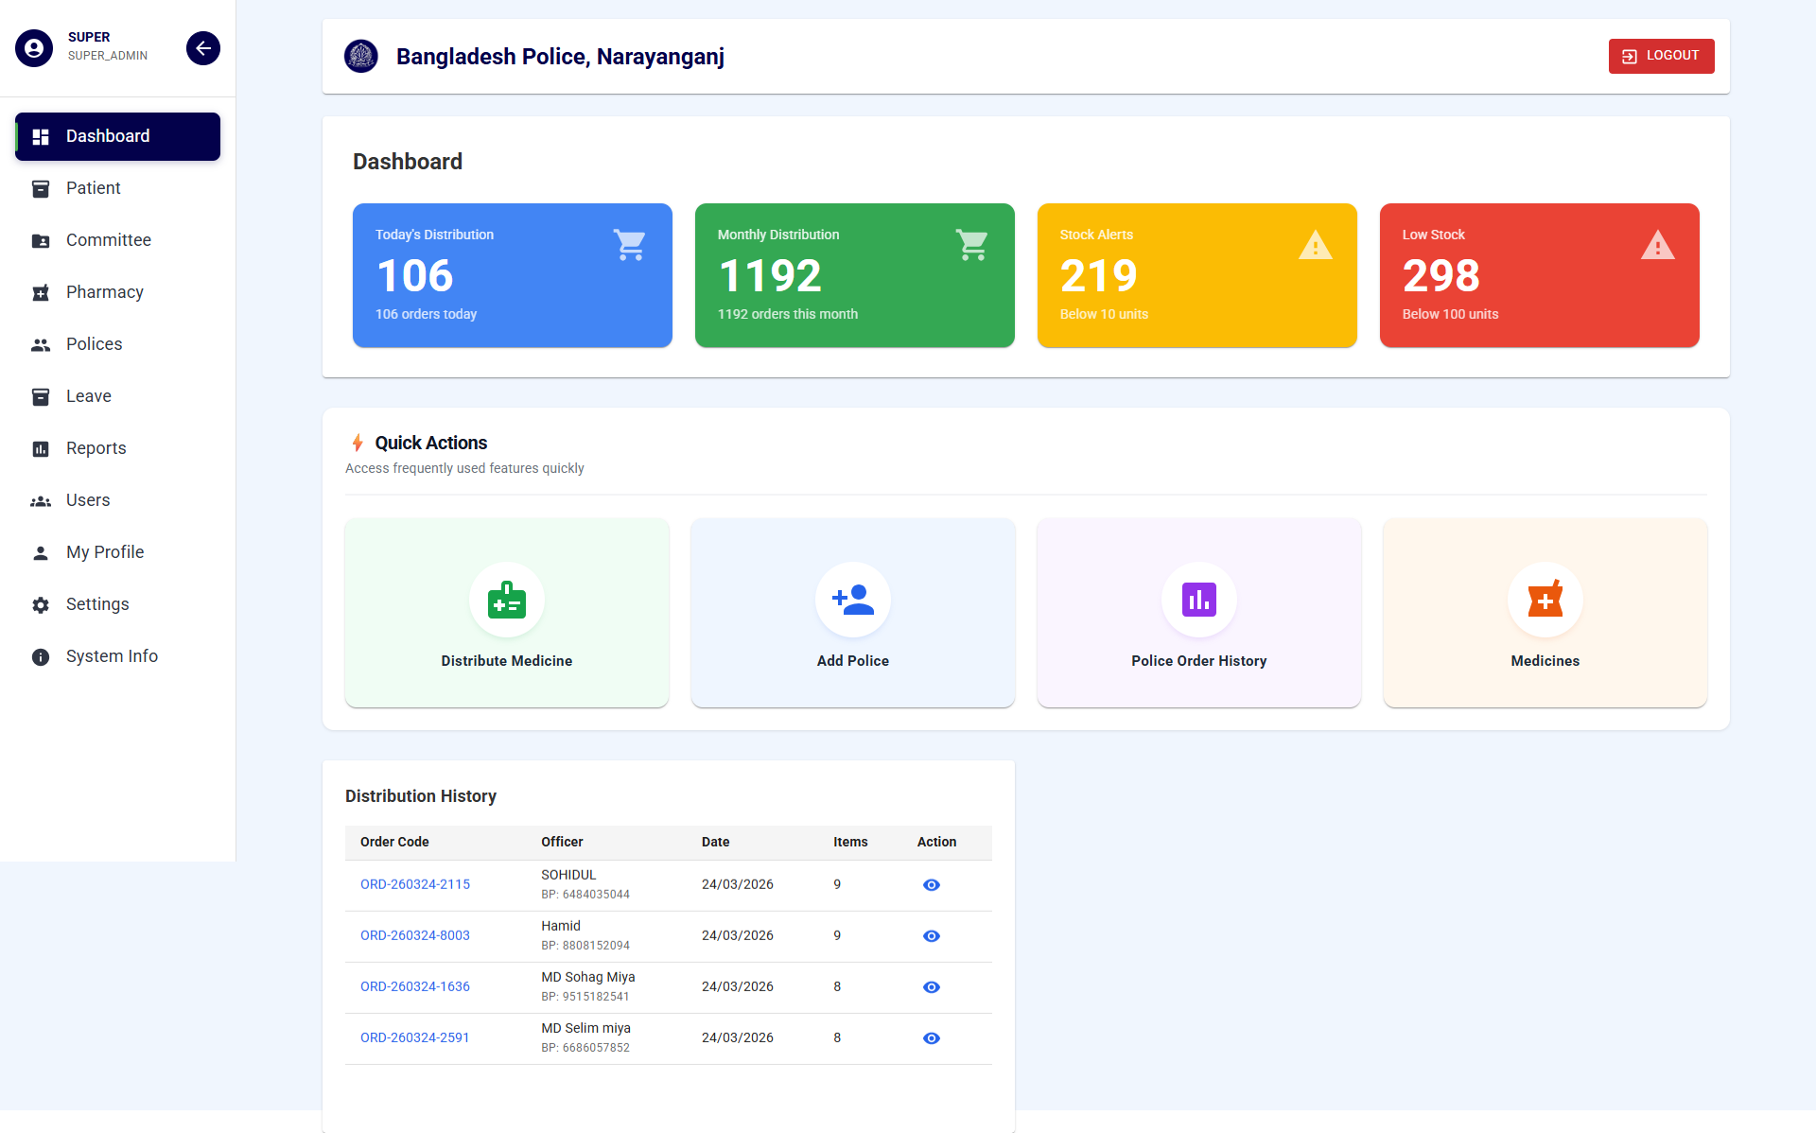Click the Bangladesh Police logo in the header
The image size is (1816, 1133).
(x=360, y=56)
